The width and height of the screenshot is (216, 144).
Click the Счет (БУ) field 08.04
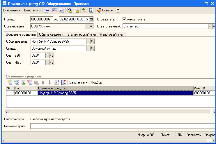(38, 55)
